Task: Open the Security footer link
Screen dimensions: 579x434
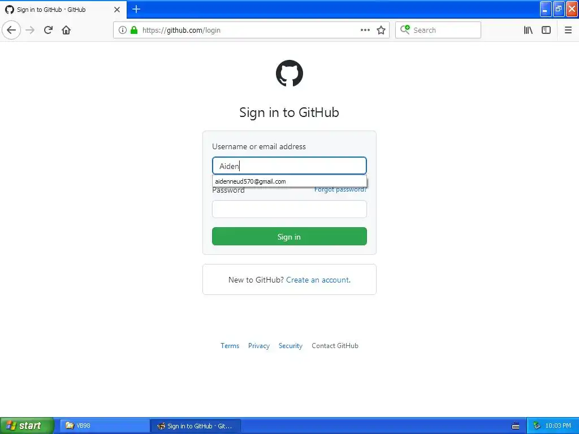Action: pos(291,346)
